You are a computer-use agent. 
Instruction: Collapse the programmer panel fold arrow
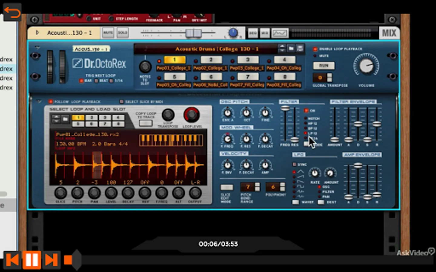click(x=38, y=102)
